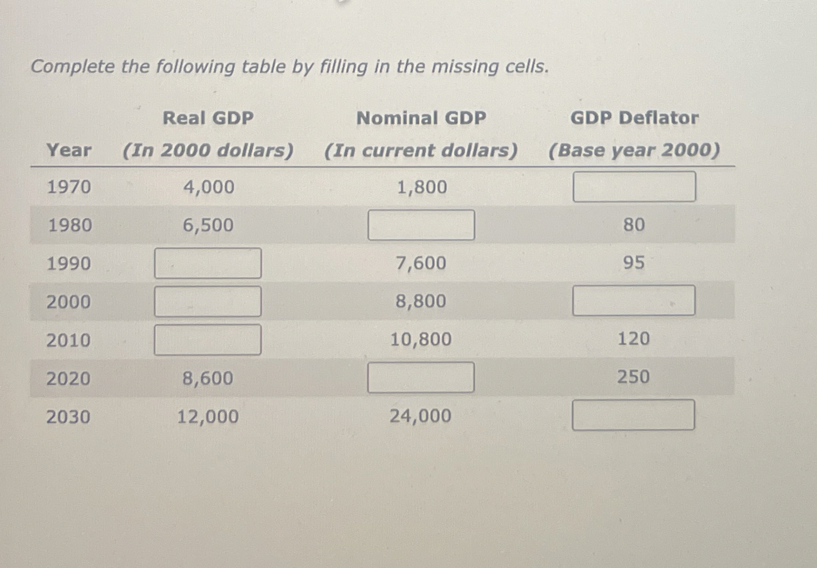Click the GDP Deflator input for 2030
The image size is (817, 568).
click(633, 414)
